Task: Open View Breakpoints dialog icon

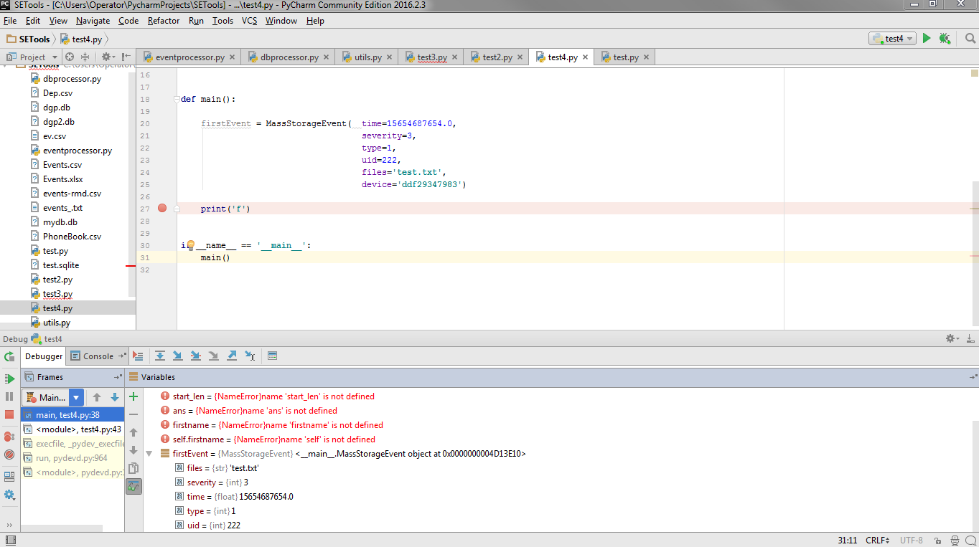Action: coord(9,436)
